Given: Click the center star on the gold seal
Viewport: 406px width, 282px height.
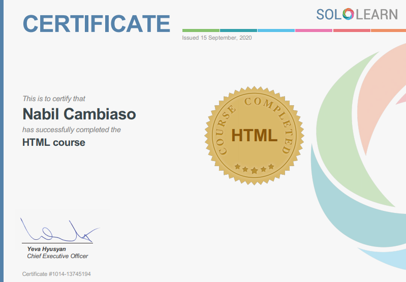Looking at the screenshot, I should [x=254, y=170].
